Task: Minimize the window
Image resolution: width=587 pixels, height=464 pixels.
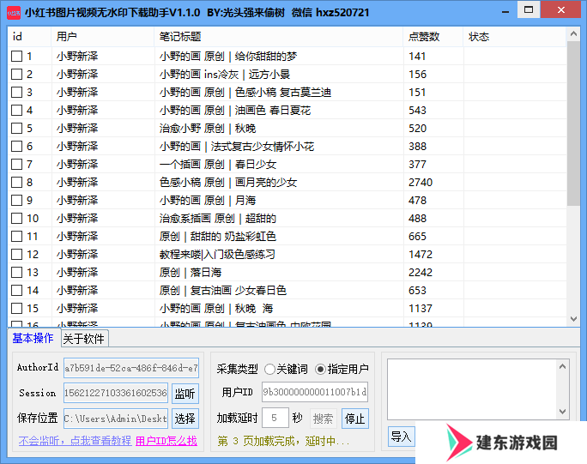Action: coord(505,11)
